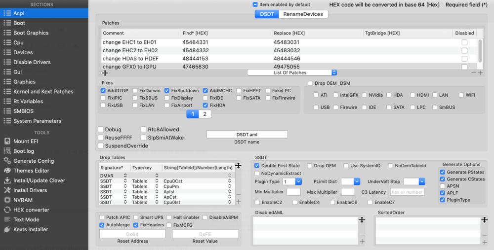Open Themes Editor tool
This screenshot has height=250, width=494.
pos(31,171)
